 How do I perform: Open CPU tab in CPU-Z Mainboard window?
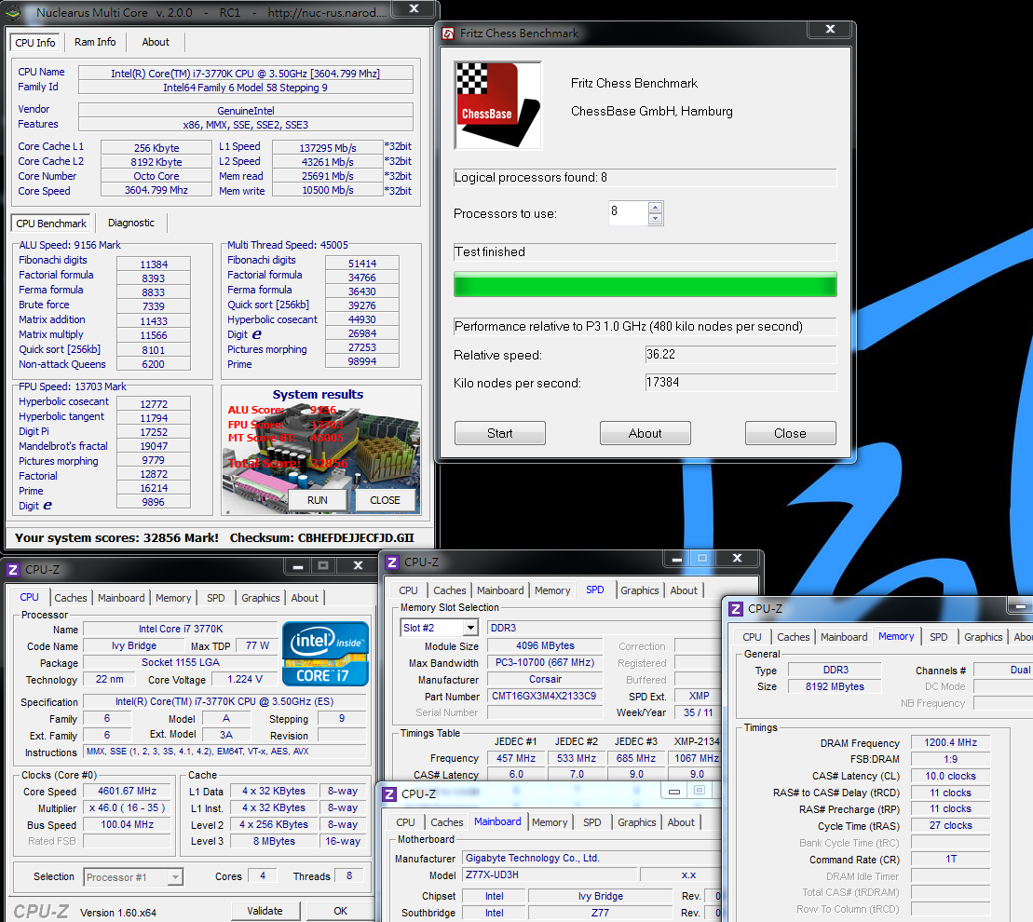[405, 822]
